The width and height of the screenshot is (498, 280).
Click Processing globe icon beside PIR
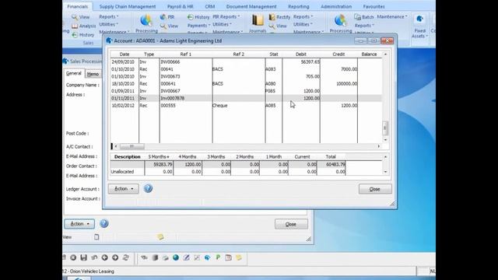pos(146,20)
